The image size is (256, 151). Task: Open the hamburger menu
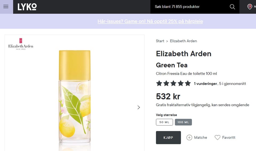(x=6, y=7)
